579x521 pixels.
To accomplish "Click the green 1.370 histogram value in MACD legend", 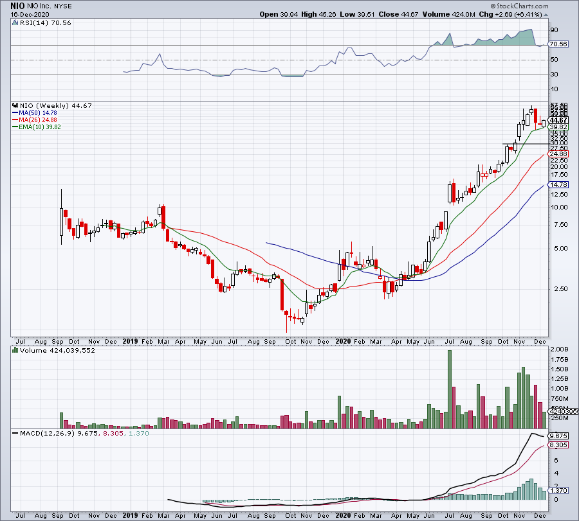I will pyautogui.click(x=138, y=433).
